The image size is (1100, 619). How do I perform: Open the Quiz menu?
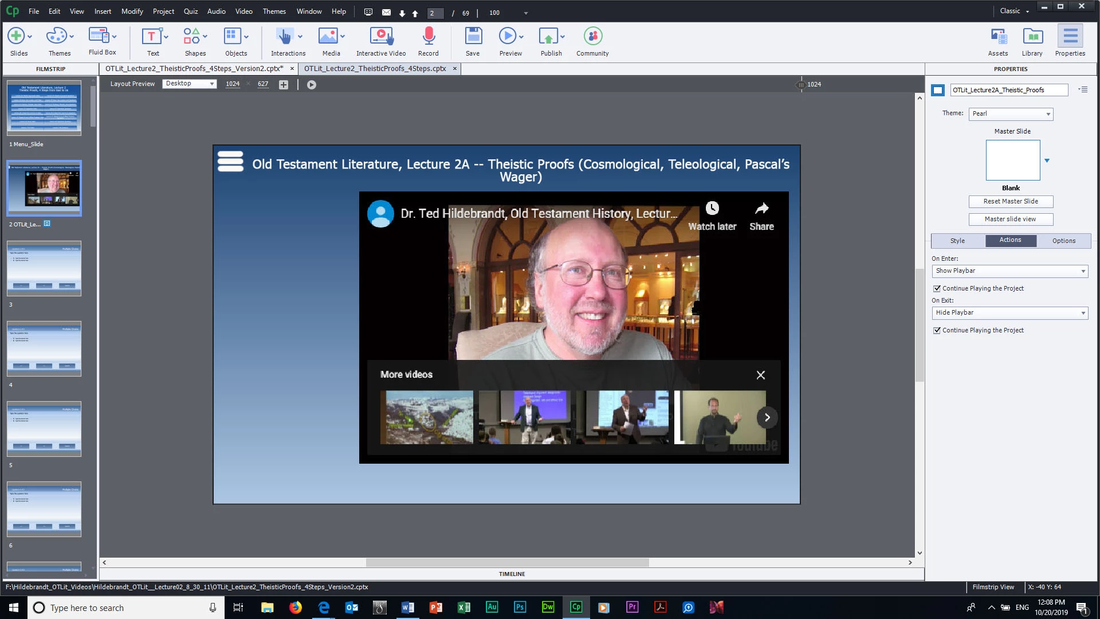click(191, 11)
